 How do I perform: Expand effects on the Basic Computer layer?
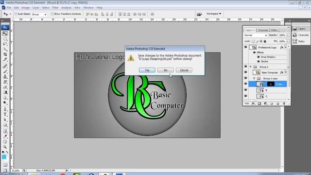286,72
